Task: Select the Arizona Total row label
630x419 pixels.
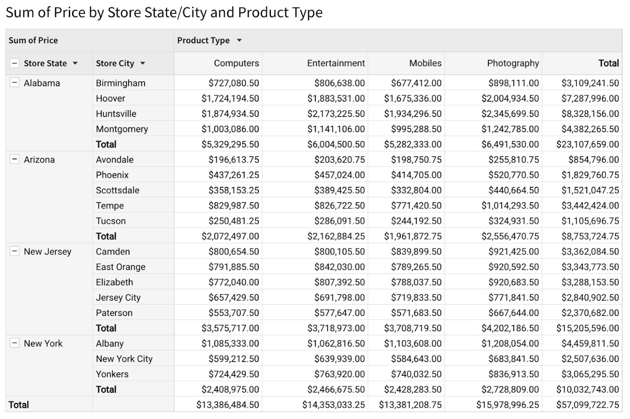Action: [x=106, y=236]
